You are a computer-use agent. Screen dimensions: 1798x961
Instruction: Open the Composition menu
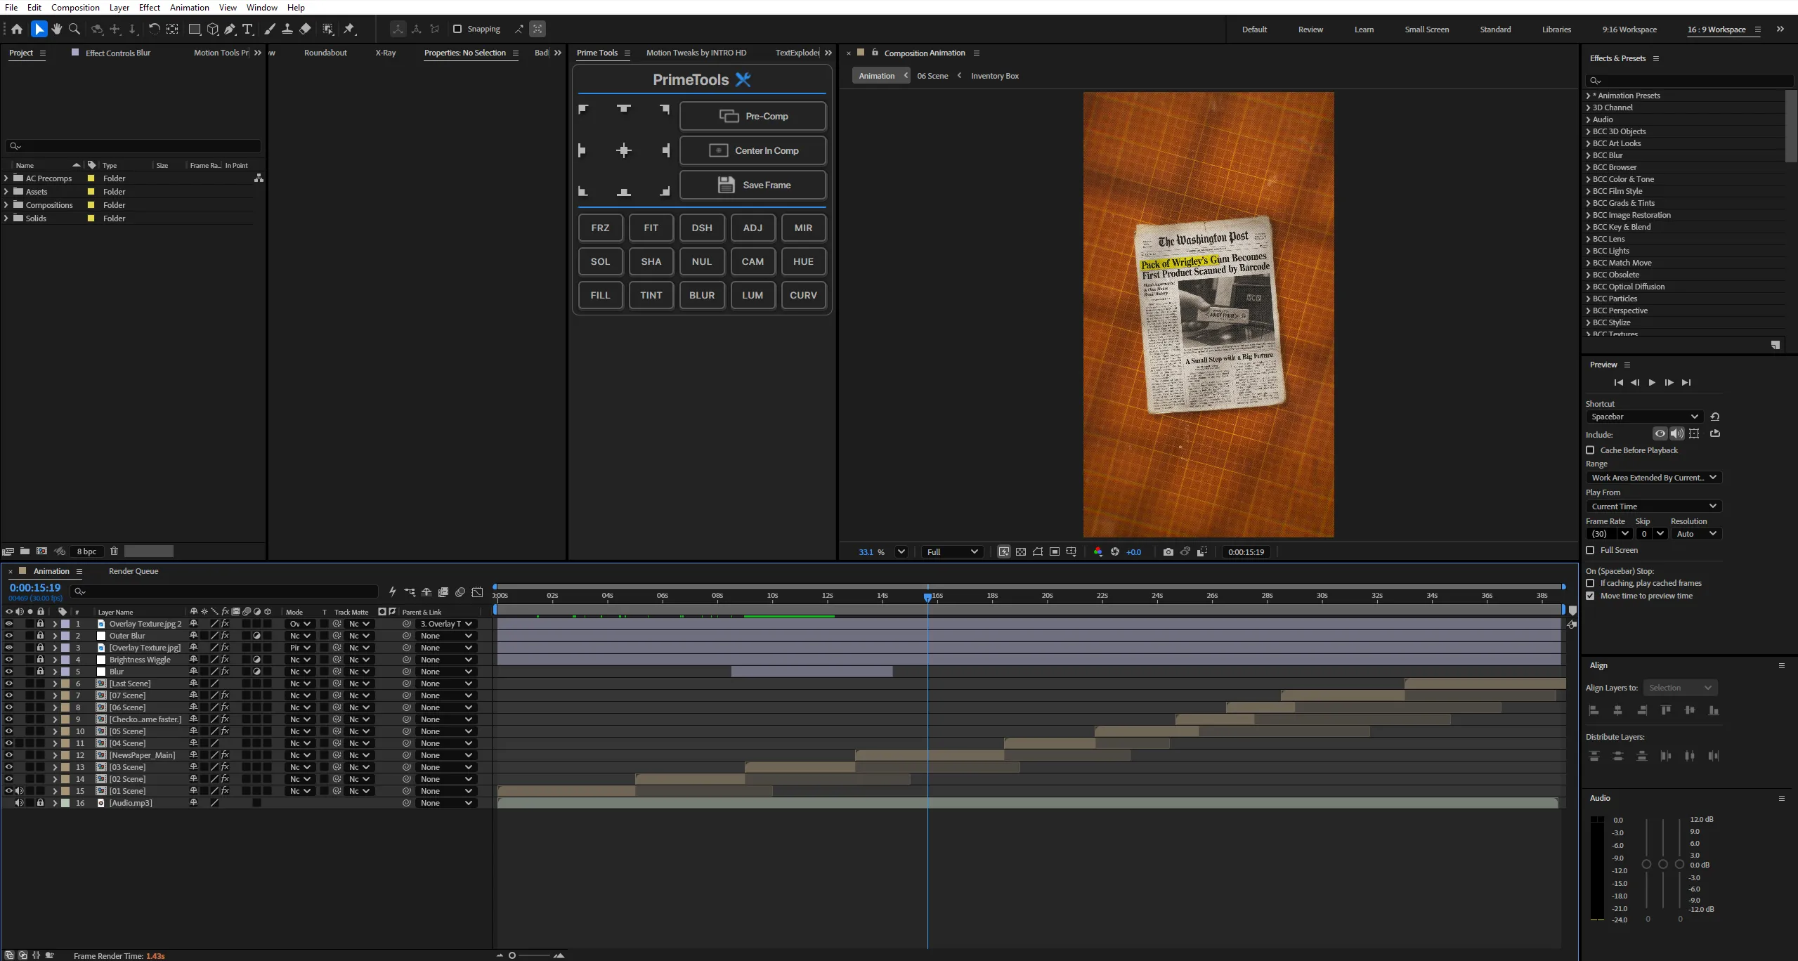click(75, 7)
